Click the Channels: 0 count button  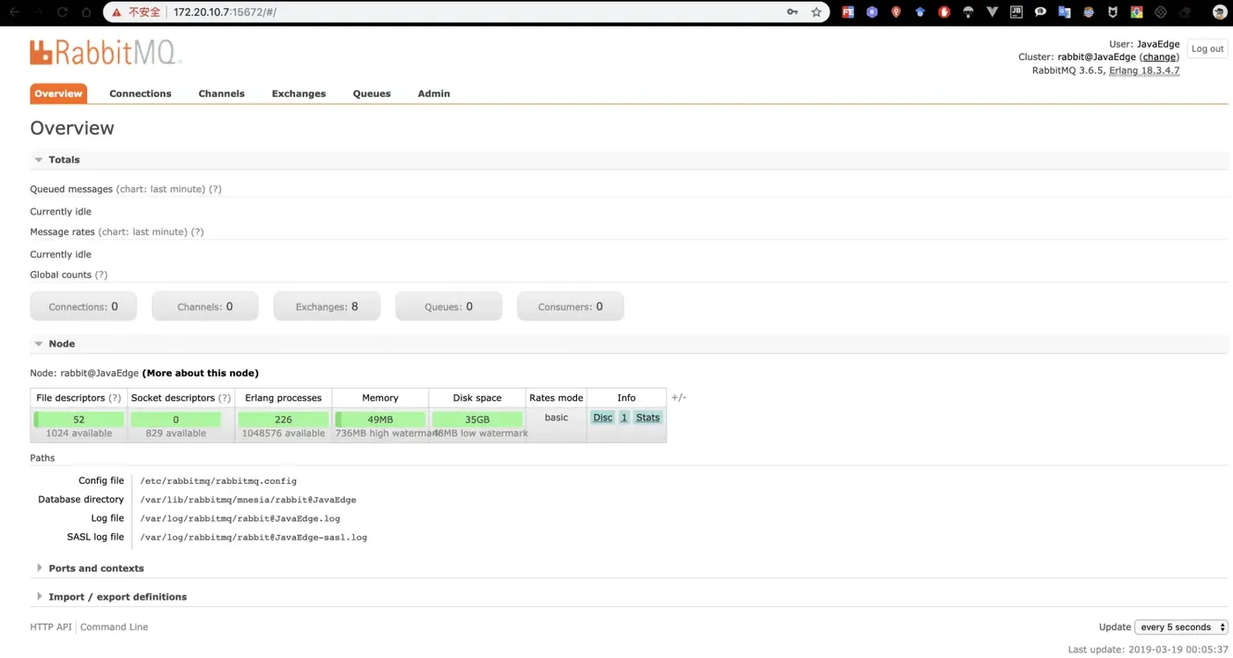pos(205,306)
